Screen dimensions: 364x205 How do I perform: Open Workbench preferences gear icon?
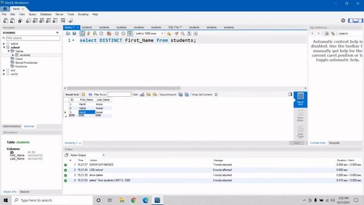(343, 20)
